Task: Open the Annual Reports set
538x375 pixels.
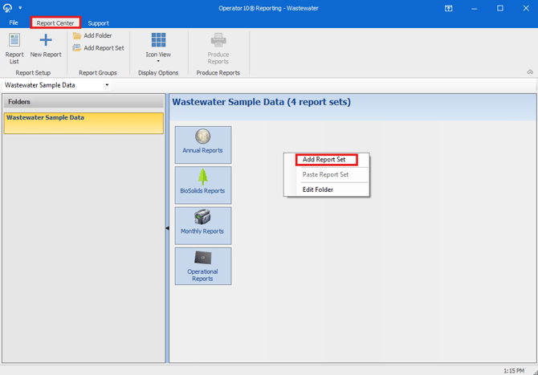Action: coord(202,145)
